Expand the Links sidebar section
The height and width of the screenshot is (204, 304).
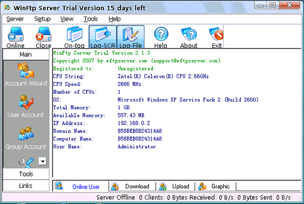tap(26, 186)
